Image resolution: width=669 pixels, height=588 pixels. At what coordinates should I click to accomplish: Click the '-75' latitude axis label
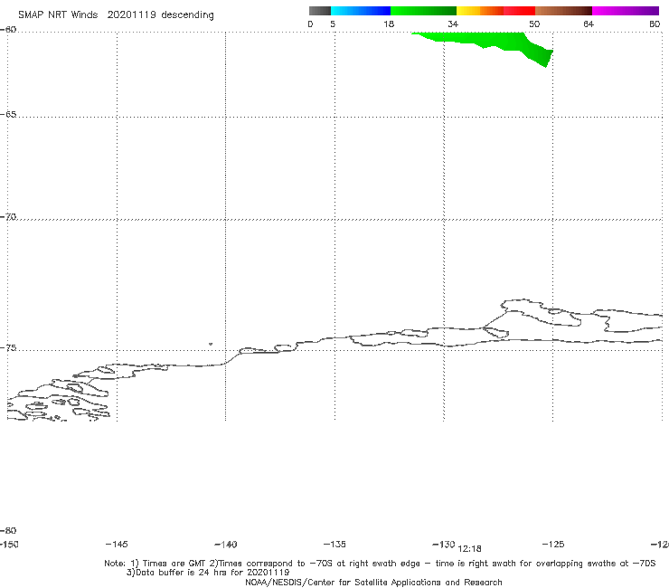pyautogui.click(x=8, y=348)
